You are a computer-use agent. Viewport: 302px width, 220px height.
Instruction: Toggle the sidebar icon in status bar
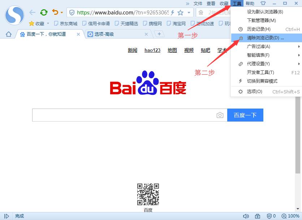click(x=7, y=216)
